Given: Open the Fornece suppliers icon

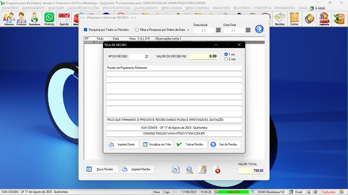Looking at the screenshot, I should pyautogui.click(x=21, y=19).
